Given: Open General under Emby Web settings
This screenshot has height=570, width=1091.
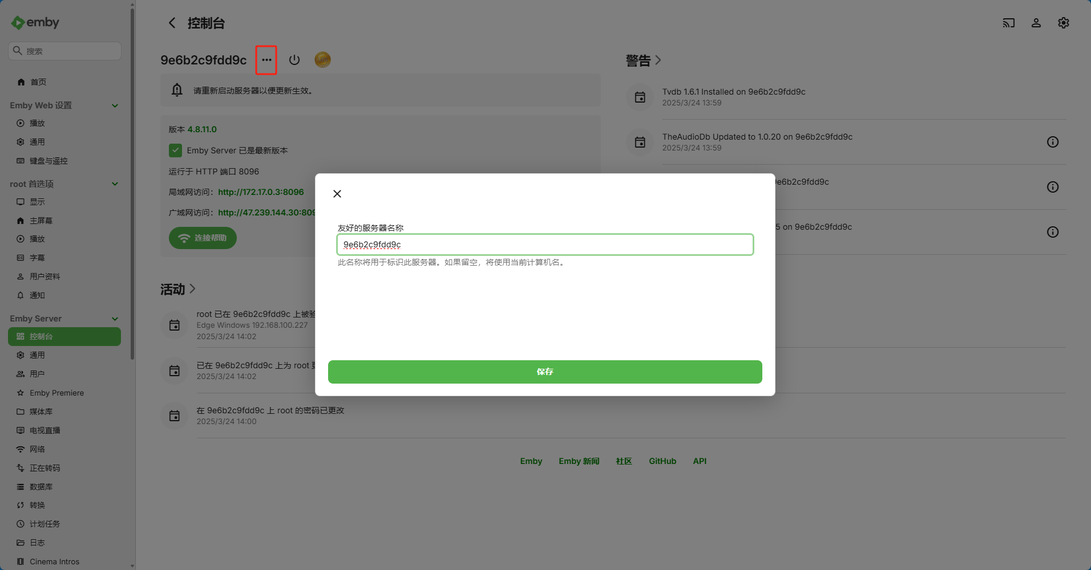Looking at the screenshot, I should [64, 142].
